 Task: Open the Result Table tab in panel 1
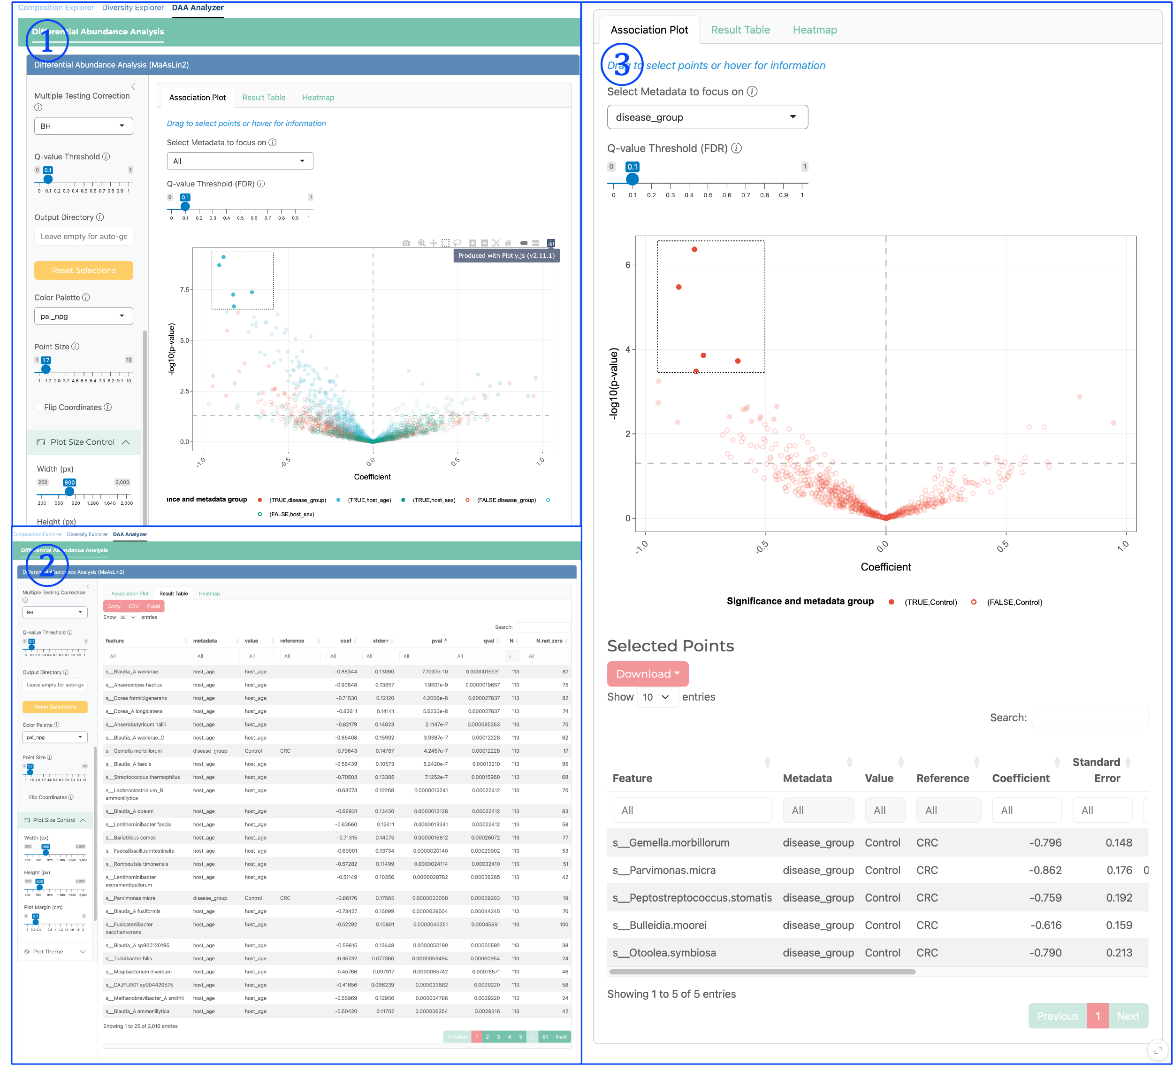click(x=264, y=97)
